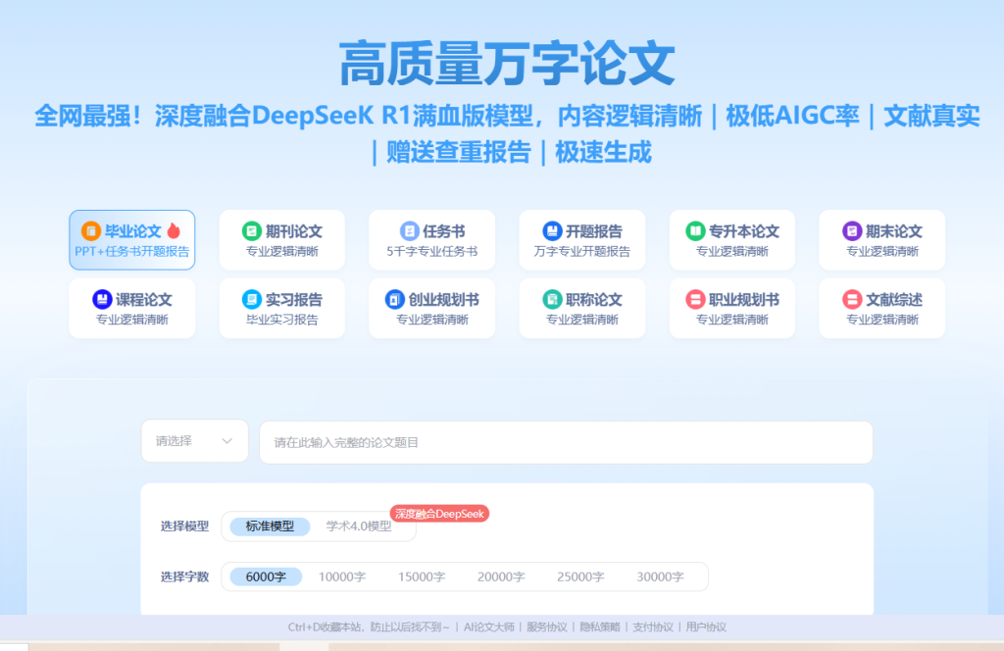
Task: Click the cyan 实习报告 icon
Action: 252,299
